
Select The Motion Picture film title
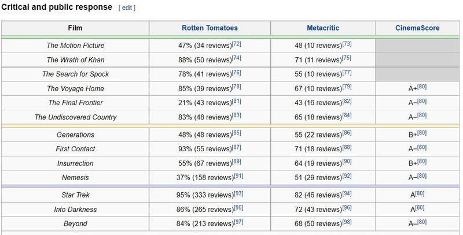(75, 46)
